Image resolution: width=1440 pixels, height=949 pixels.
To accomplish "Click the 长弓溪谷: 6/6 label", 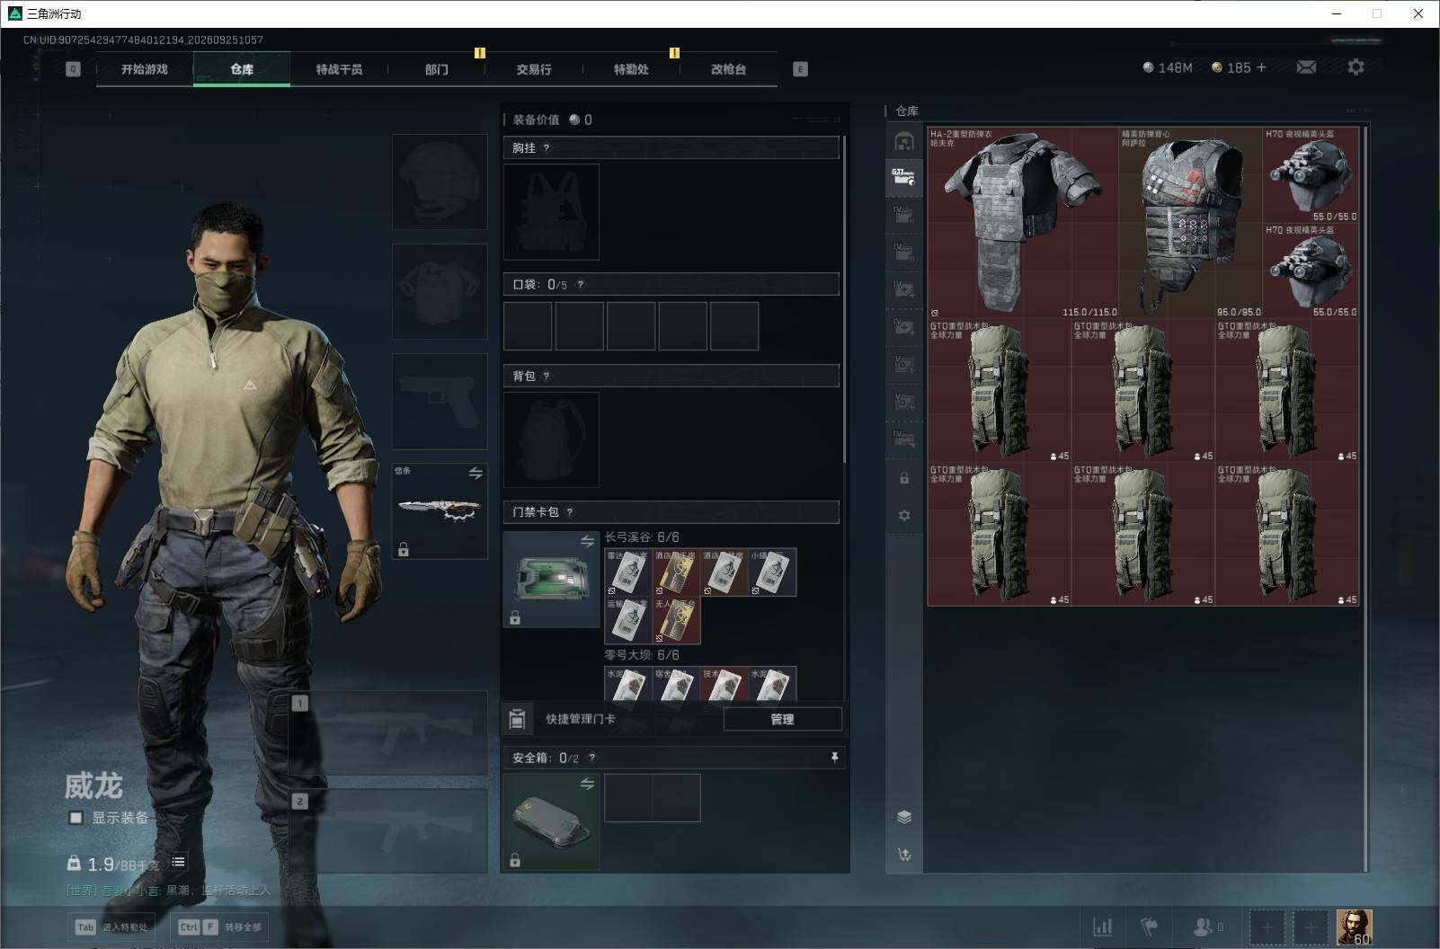I will point(642,537).
